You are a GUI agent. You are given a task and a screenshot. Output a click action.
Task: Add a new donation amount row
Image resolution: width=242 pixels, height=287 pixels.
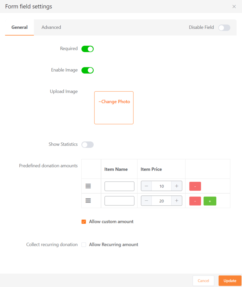point(210,201)
